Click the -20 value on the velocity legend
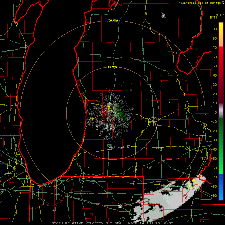The height and width of the screenshot is (225, 225). [214, 131]
